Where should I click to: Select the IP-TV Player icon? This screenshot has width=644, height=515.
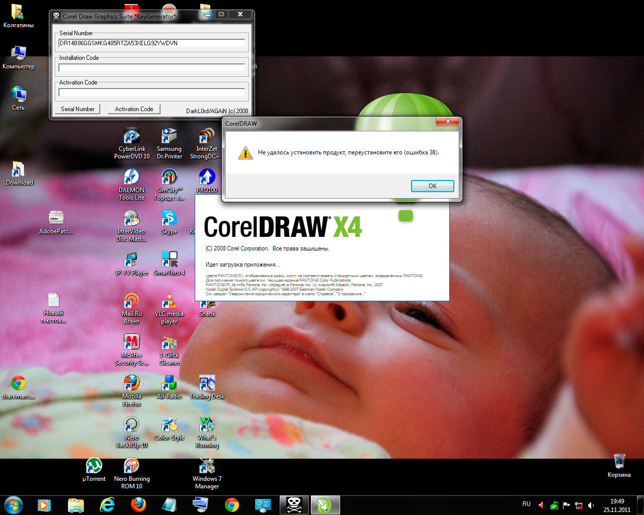pos(132,264)
